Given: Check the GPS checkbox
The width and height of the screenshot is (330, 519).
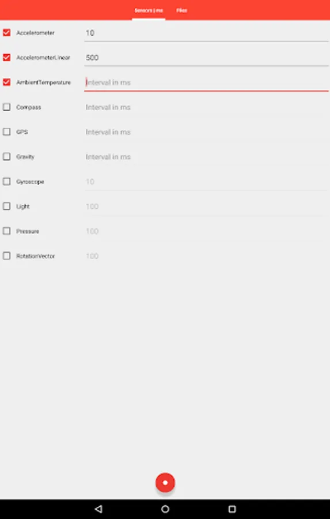Looking at the screenshot, I should pyautogui.click(x=6, y=131).
